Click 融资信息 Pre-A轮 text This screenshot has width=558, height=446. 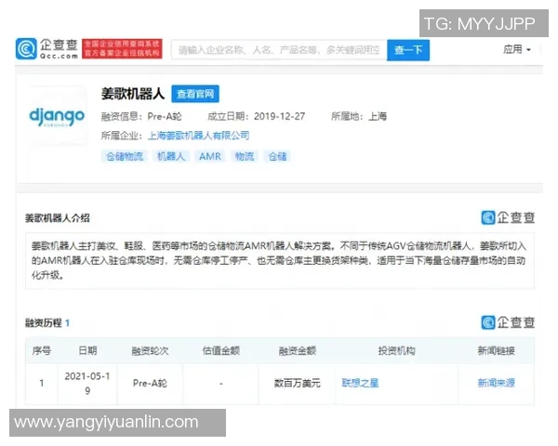141,116
